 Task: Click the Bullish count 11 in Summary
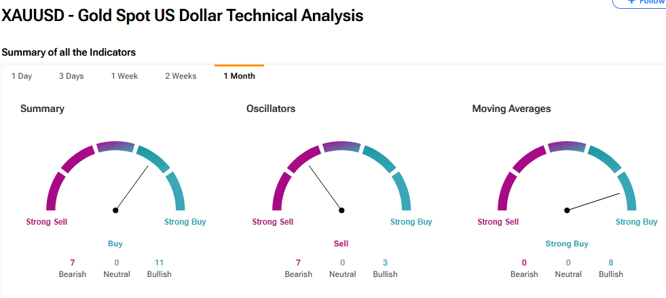click(x=160, y=263)
